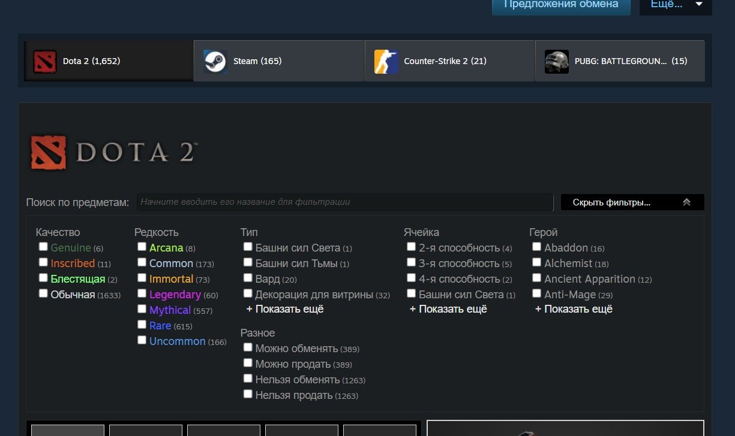Check the 4-я способность slot filter
Viewport: 735px width, 436px height.
tap(411, 278)
